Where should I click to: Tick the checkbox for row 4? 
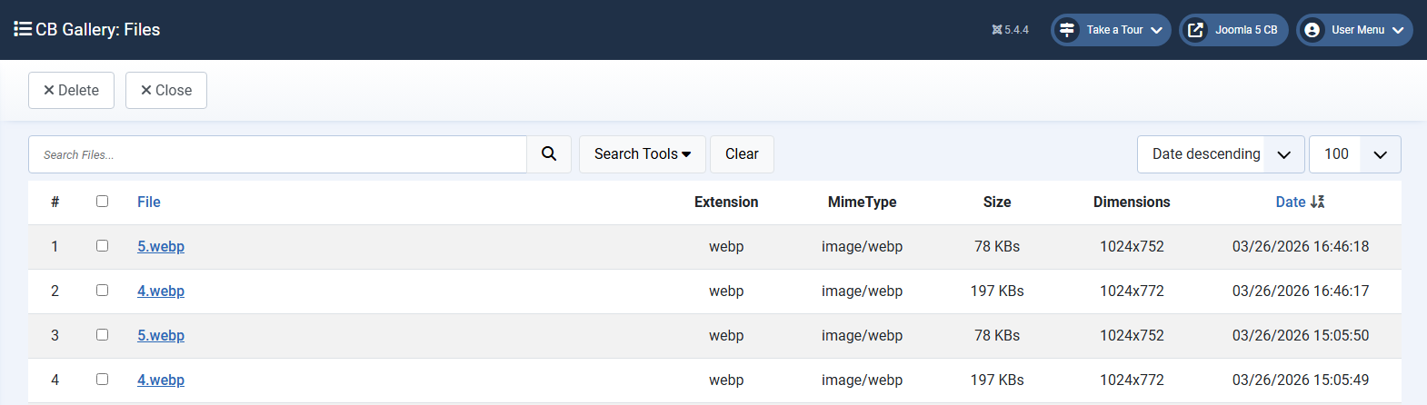(102, 380)
